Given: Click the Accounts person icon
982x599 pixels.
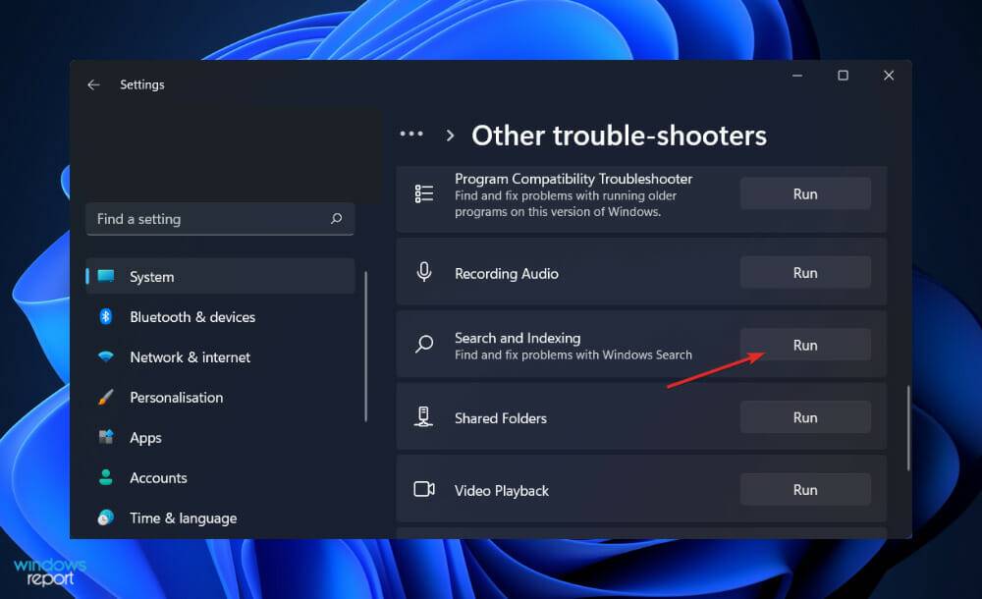Looking at the screenshot, I should (108, 477).
